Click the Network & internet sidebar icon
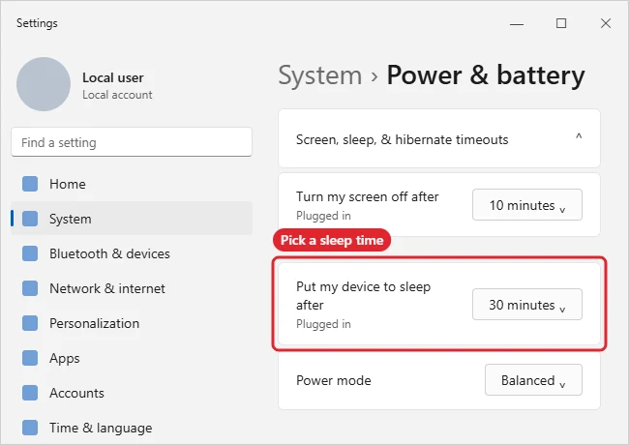 pyautogui.click(x=30, y=288)
